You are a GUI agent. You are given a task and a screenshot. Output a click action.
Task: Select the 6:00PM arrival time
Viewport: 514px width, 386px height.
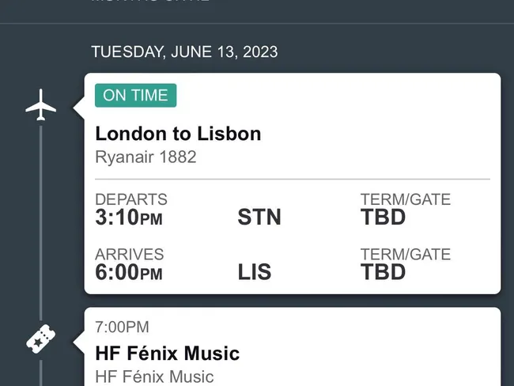pyautogui.click(x=128, y=272)
